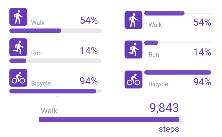The height and width of the screenshot is (137, 222).
Task: Click the 54% value above the thick Walk bar
Action: 89,21
